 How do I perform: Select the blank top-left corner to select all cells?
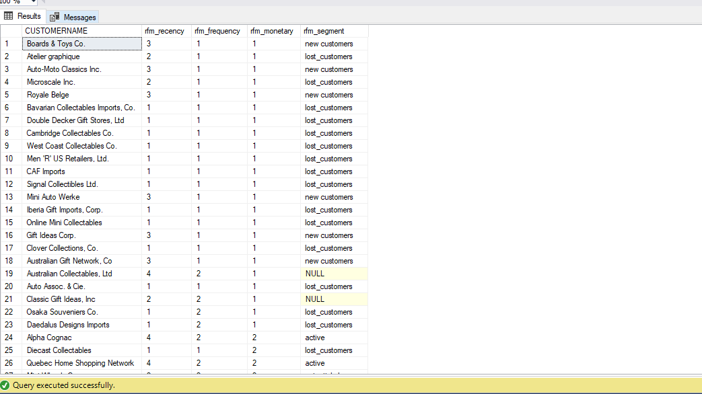10,30
